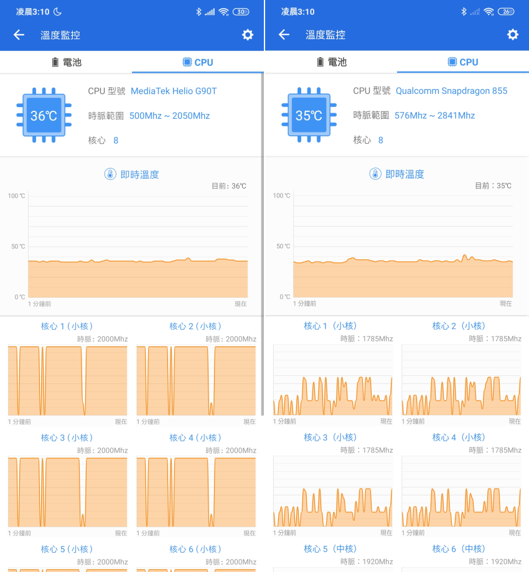Select CPU tab on left screen
This screenshot has width=529, height=572.
click(198, 62)
